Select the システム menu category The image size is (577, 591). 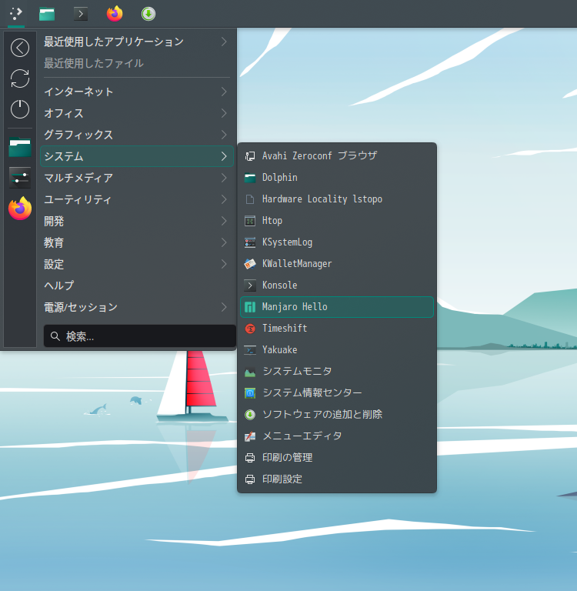(137, 156)
